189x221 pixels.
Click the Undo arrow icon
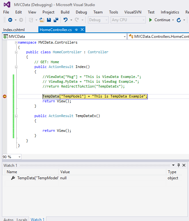[x=66, y=20]
